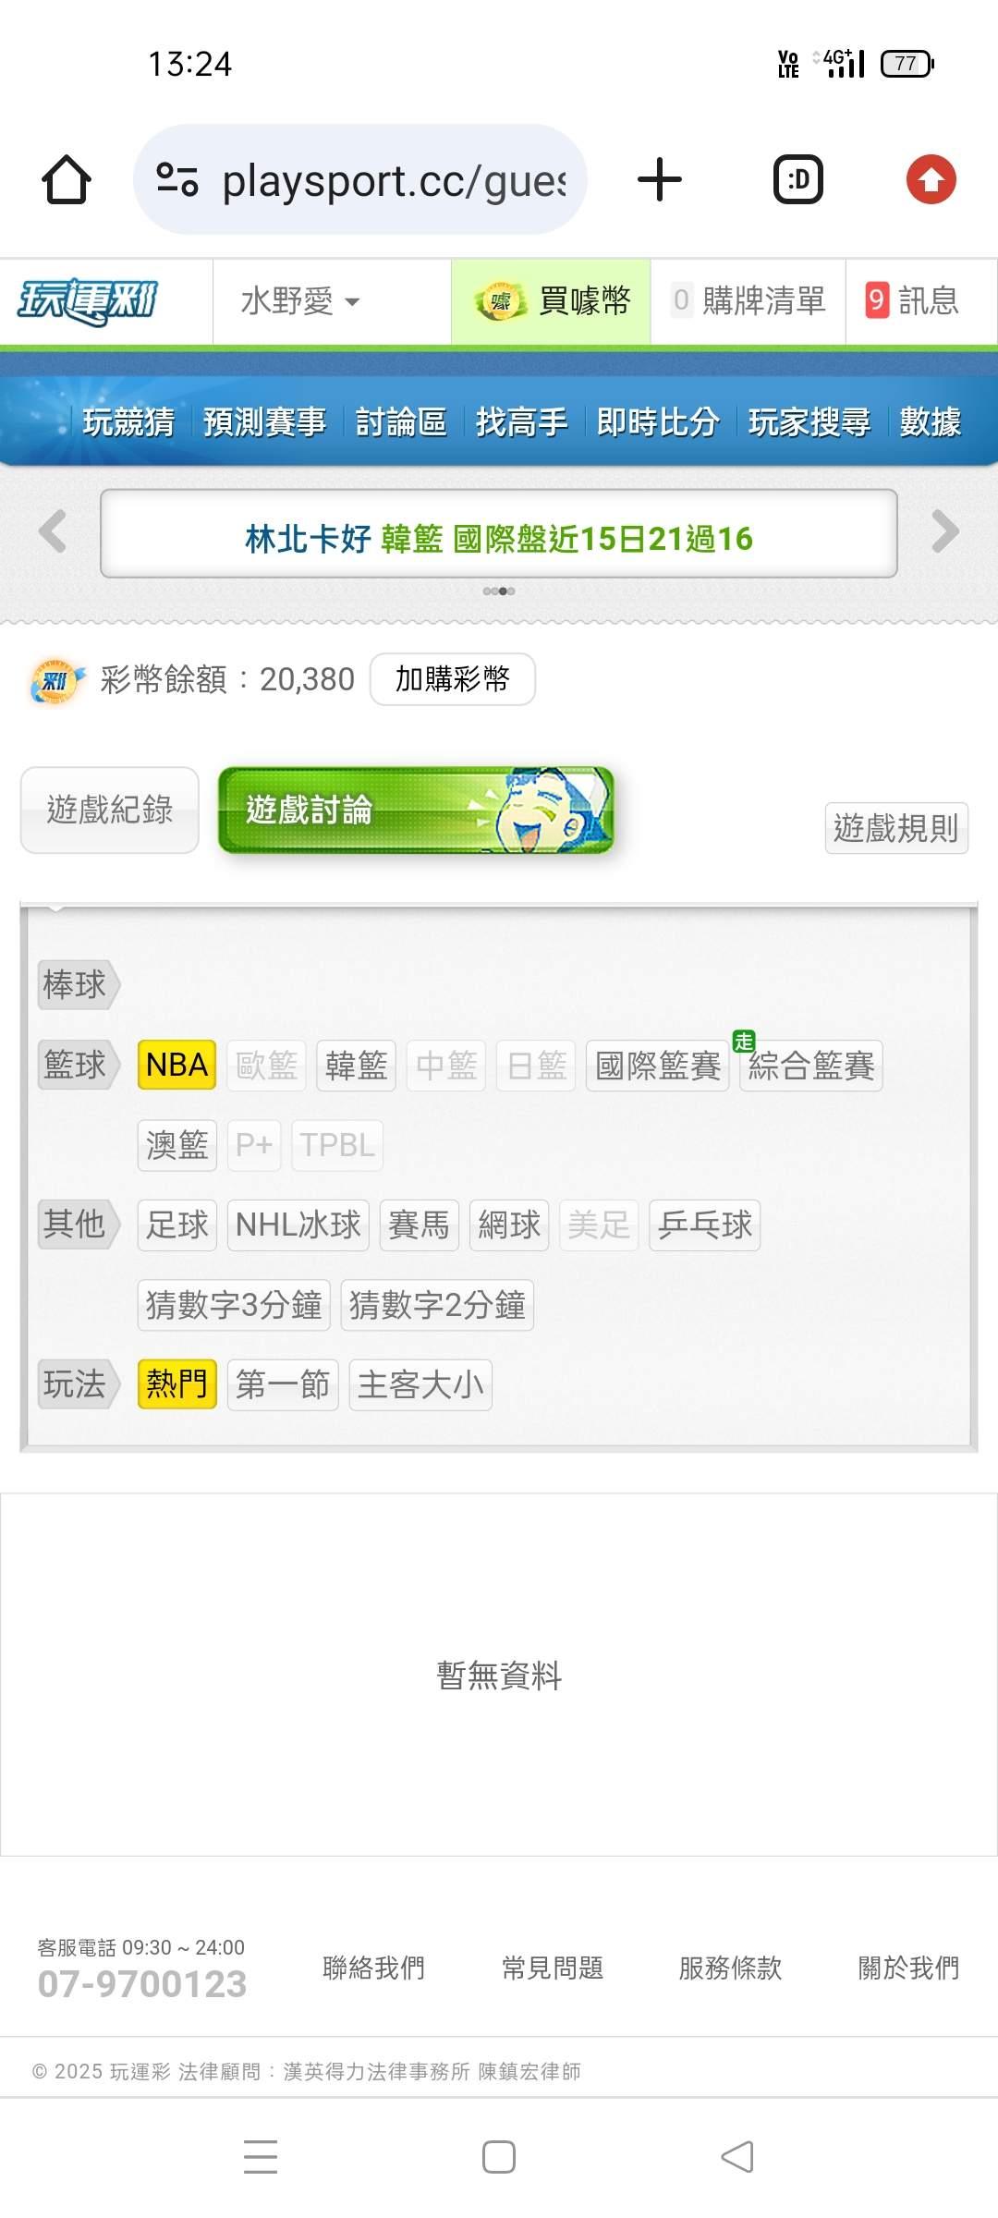Viewport: 998px width, 2218px height.
Task: Click the 加購彩幣 button
Action: [453, 679]
